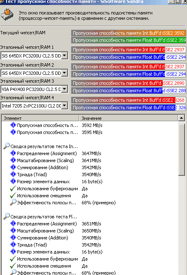Click magnifier icon of Float test summary
The image size is (187, 275).
point(7,216)
